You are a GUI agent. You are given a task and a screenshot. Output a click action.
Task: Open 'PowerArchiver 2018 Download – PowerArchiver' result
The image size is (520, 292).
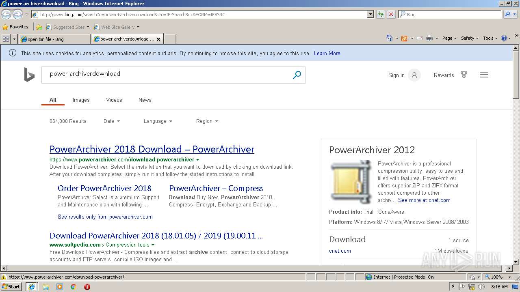pyautogui.click(x=152, y=149)
